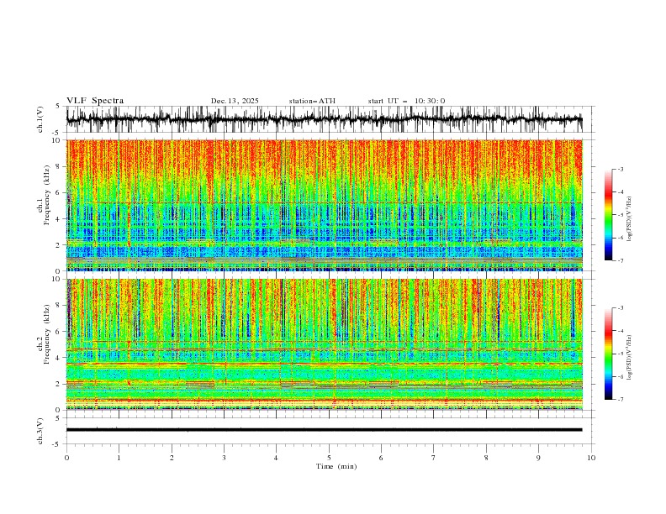Click the "ch.1(V)" waveform axis label
666x514 pixels.
point(40,119)
